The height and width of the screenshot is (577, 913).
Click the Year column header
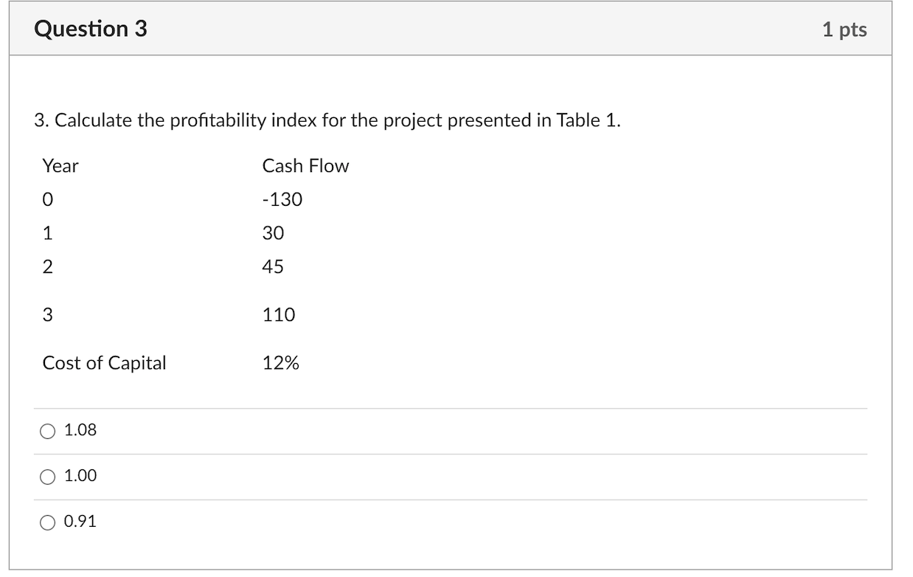[x=61, y=166]
